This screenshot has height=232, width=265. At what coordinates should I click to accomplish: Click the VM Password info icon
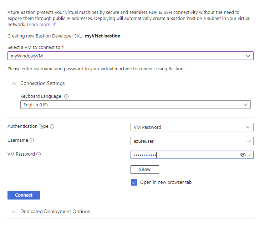coord(39,155)
